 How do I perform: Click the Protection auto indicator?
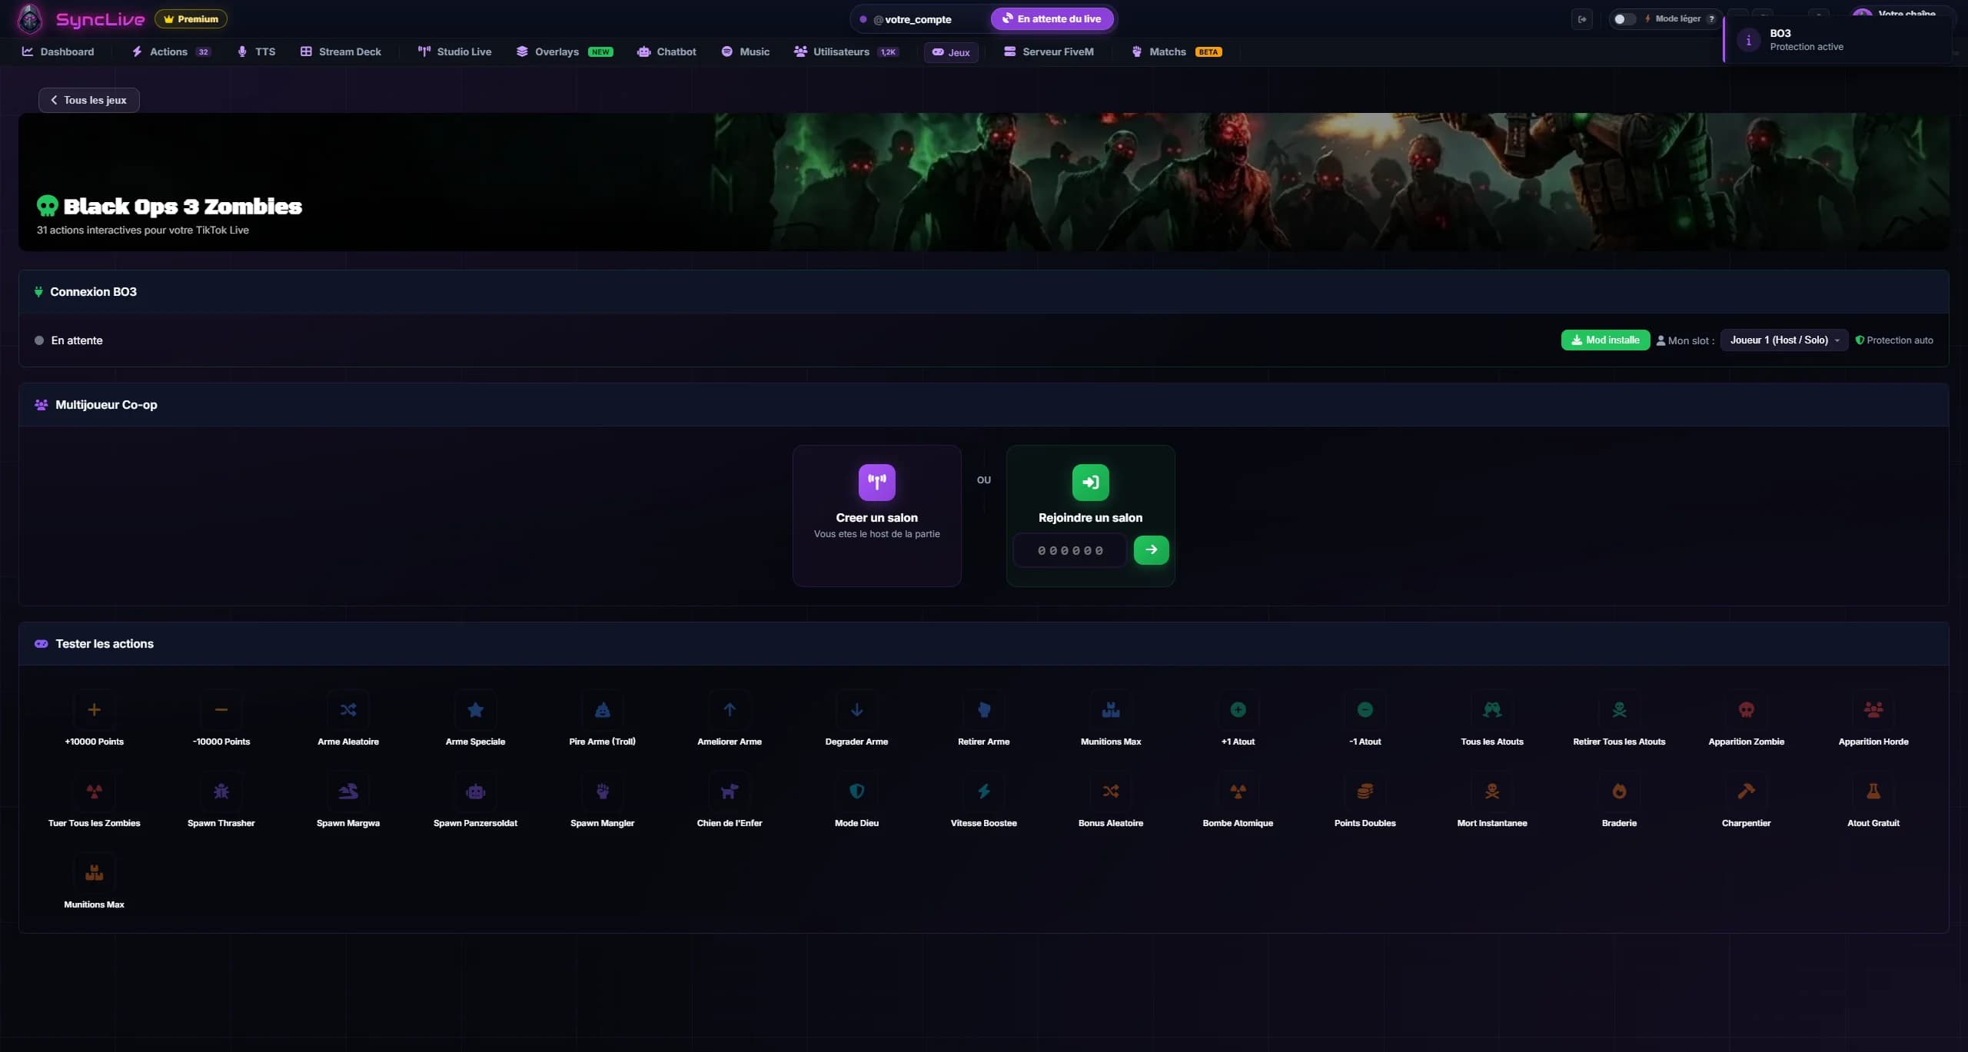[x=1894, y=340]
